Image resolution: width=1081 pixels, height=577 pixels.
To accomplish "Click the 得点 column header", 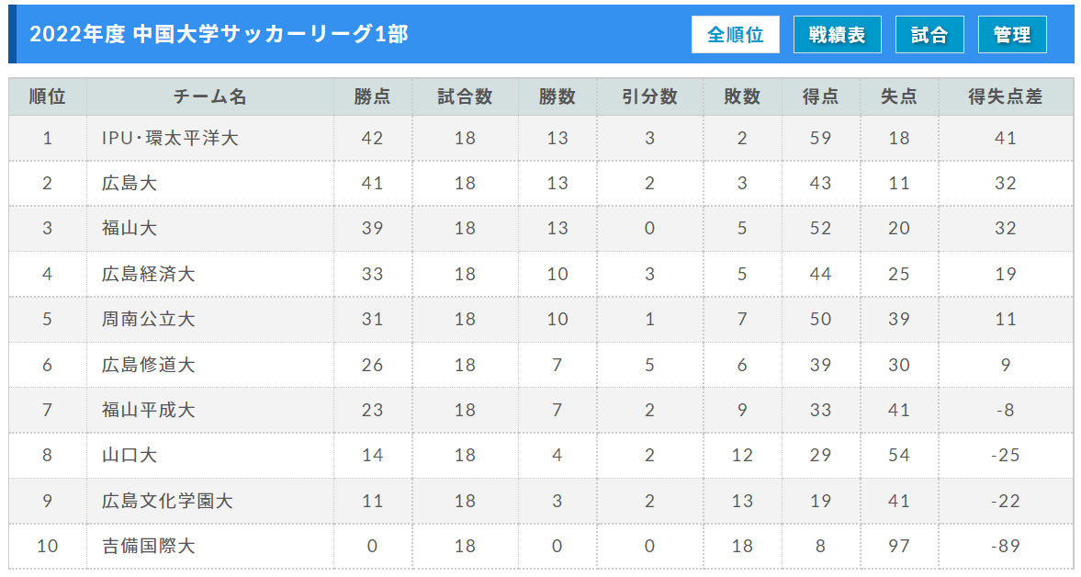I will tap(820, 96).
